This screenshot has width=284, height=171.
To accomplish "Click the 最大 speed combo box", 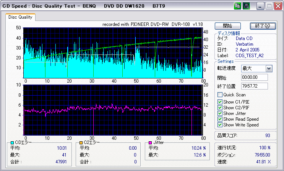I will [257, 69].
